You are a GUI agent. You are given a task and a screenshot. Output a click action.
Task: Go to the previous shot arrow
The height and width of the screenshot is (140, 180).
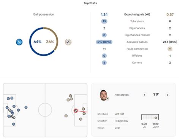coord(145,95)
